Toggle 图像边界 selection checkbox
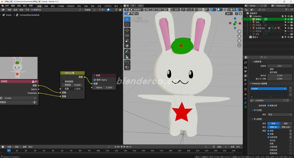The width and height of the screenshot is (294, 158). [268, 106]
